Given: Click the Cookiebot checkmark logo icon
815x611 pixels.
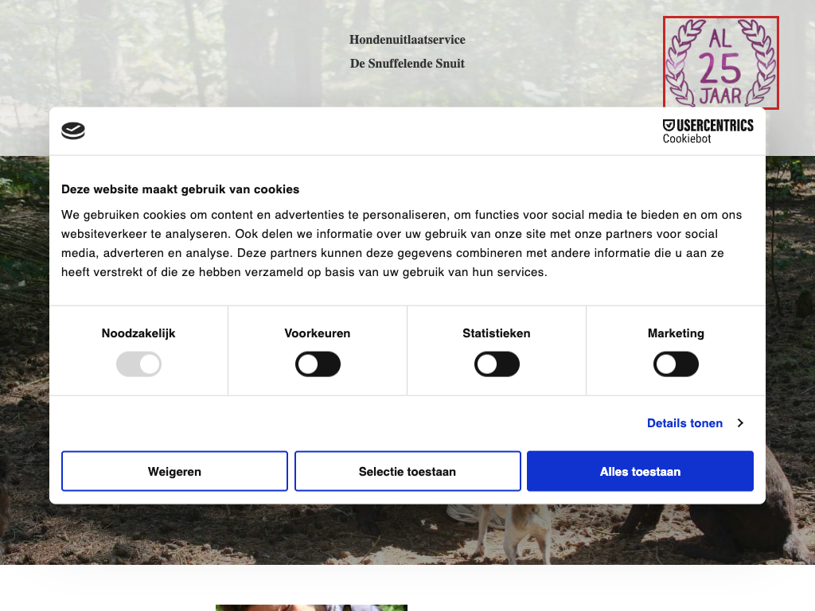Looking at the screenshot, I should point(73,130).
